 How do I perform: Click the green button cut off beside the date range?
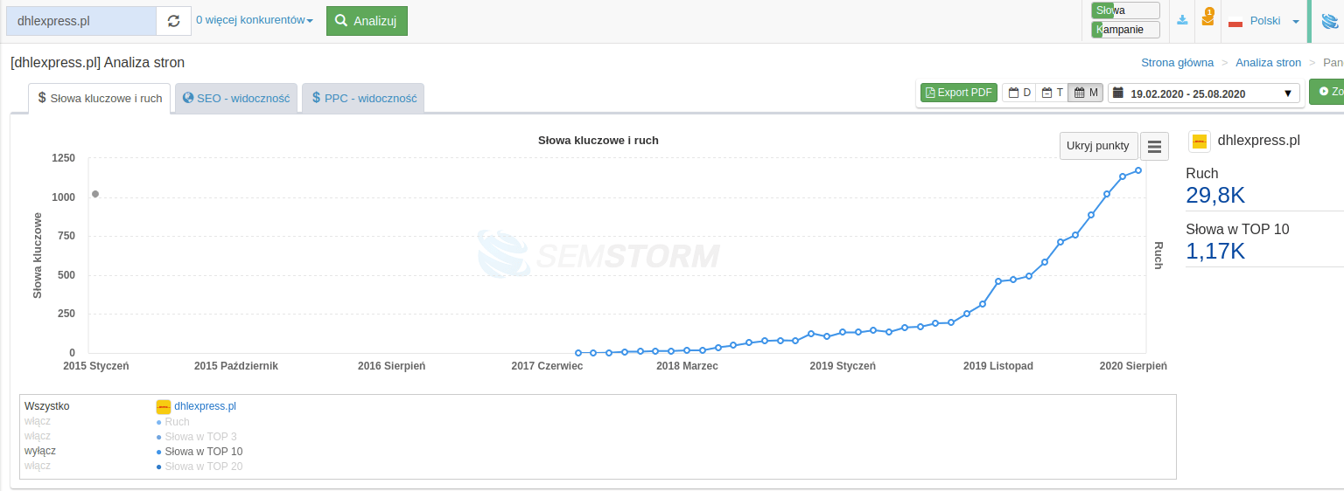(x=1326, y=91)
